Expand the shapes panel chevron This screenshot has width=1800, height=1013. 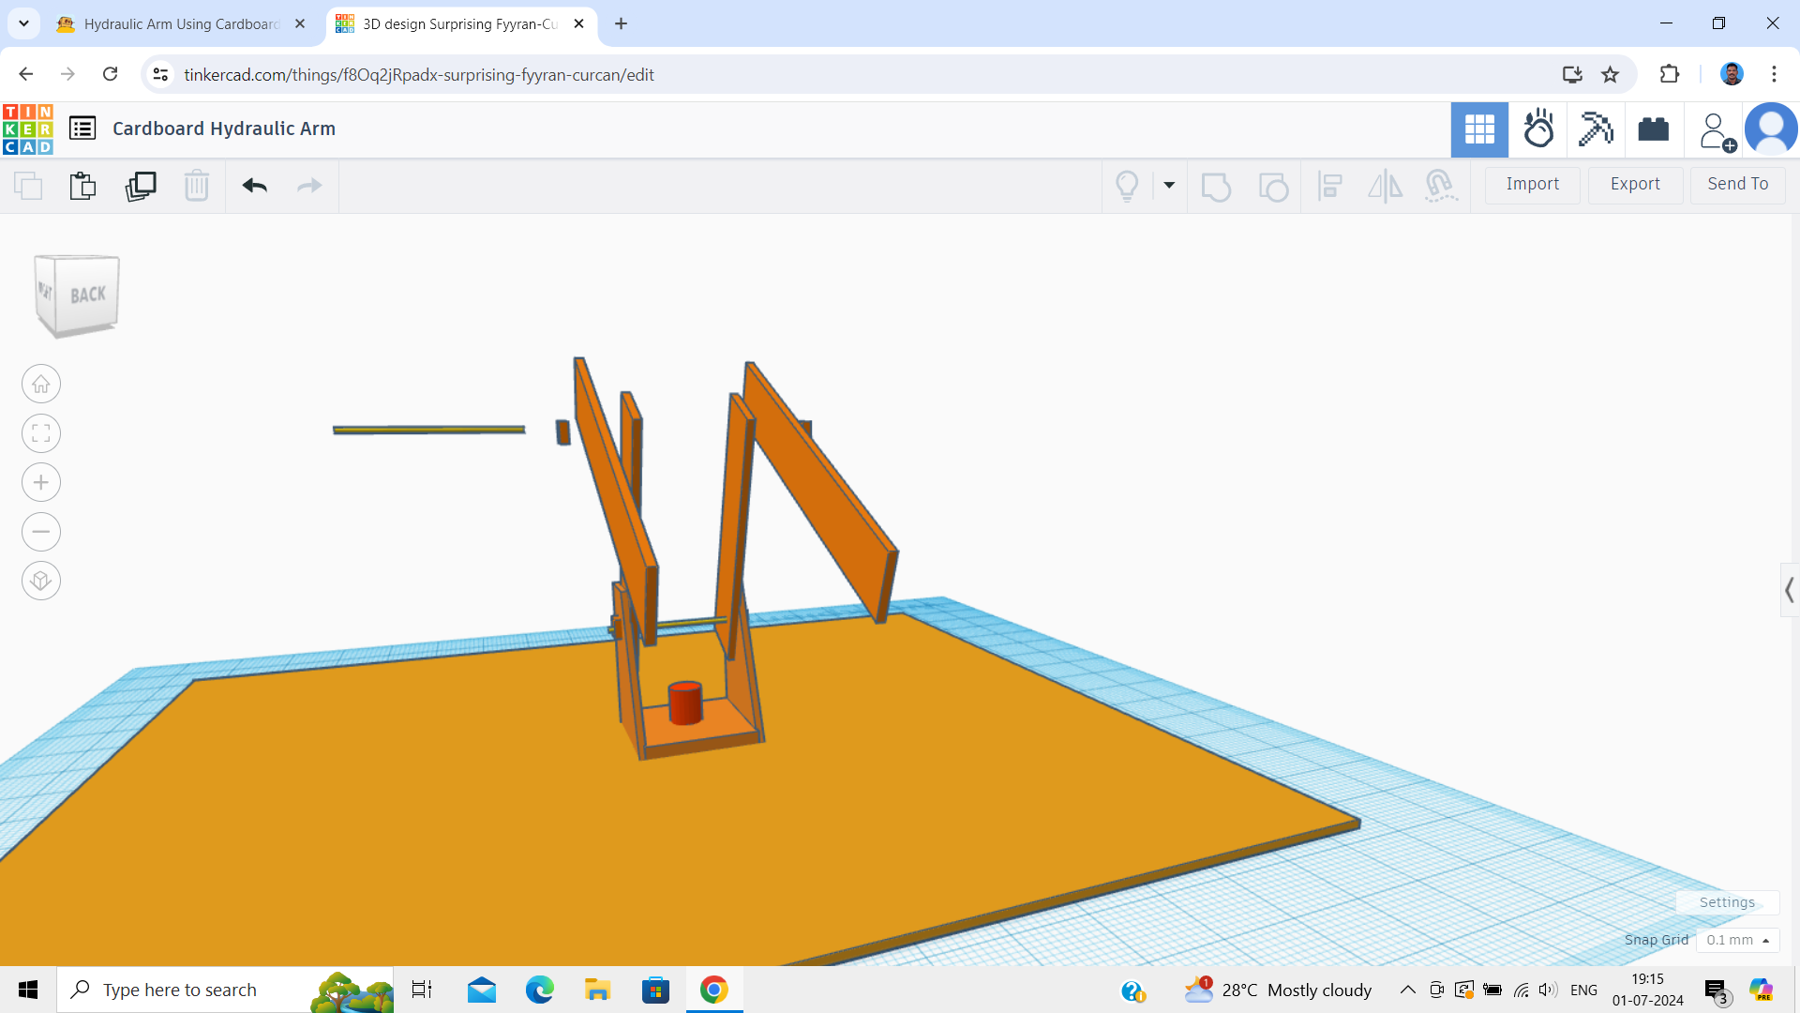pyautogui.click(x=1790, y=590)
